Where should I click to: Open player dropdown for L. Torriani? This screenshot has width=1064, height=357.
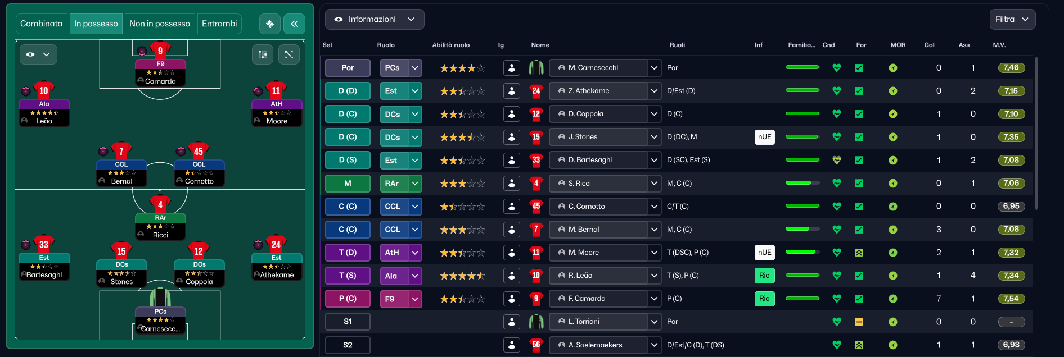[x=654, y=322]
